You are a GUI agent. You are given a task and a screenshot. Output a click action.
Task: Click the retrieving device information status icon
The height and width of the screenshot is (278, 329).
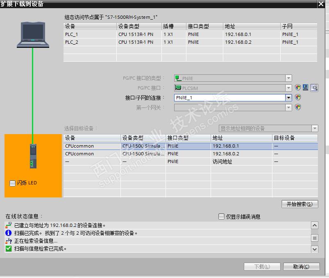click(x=8, y=241)
